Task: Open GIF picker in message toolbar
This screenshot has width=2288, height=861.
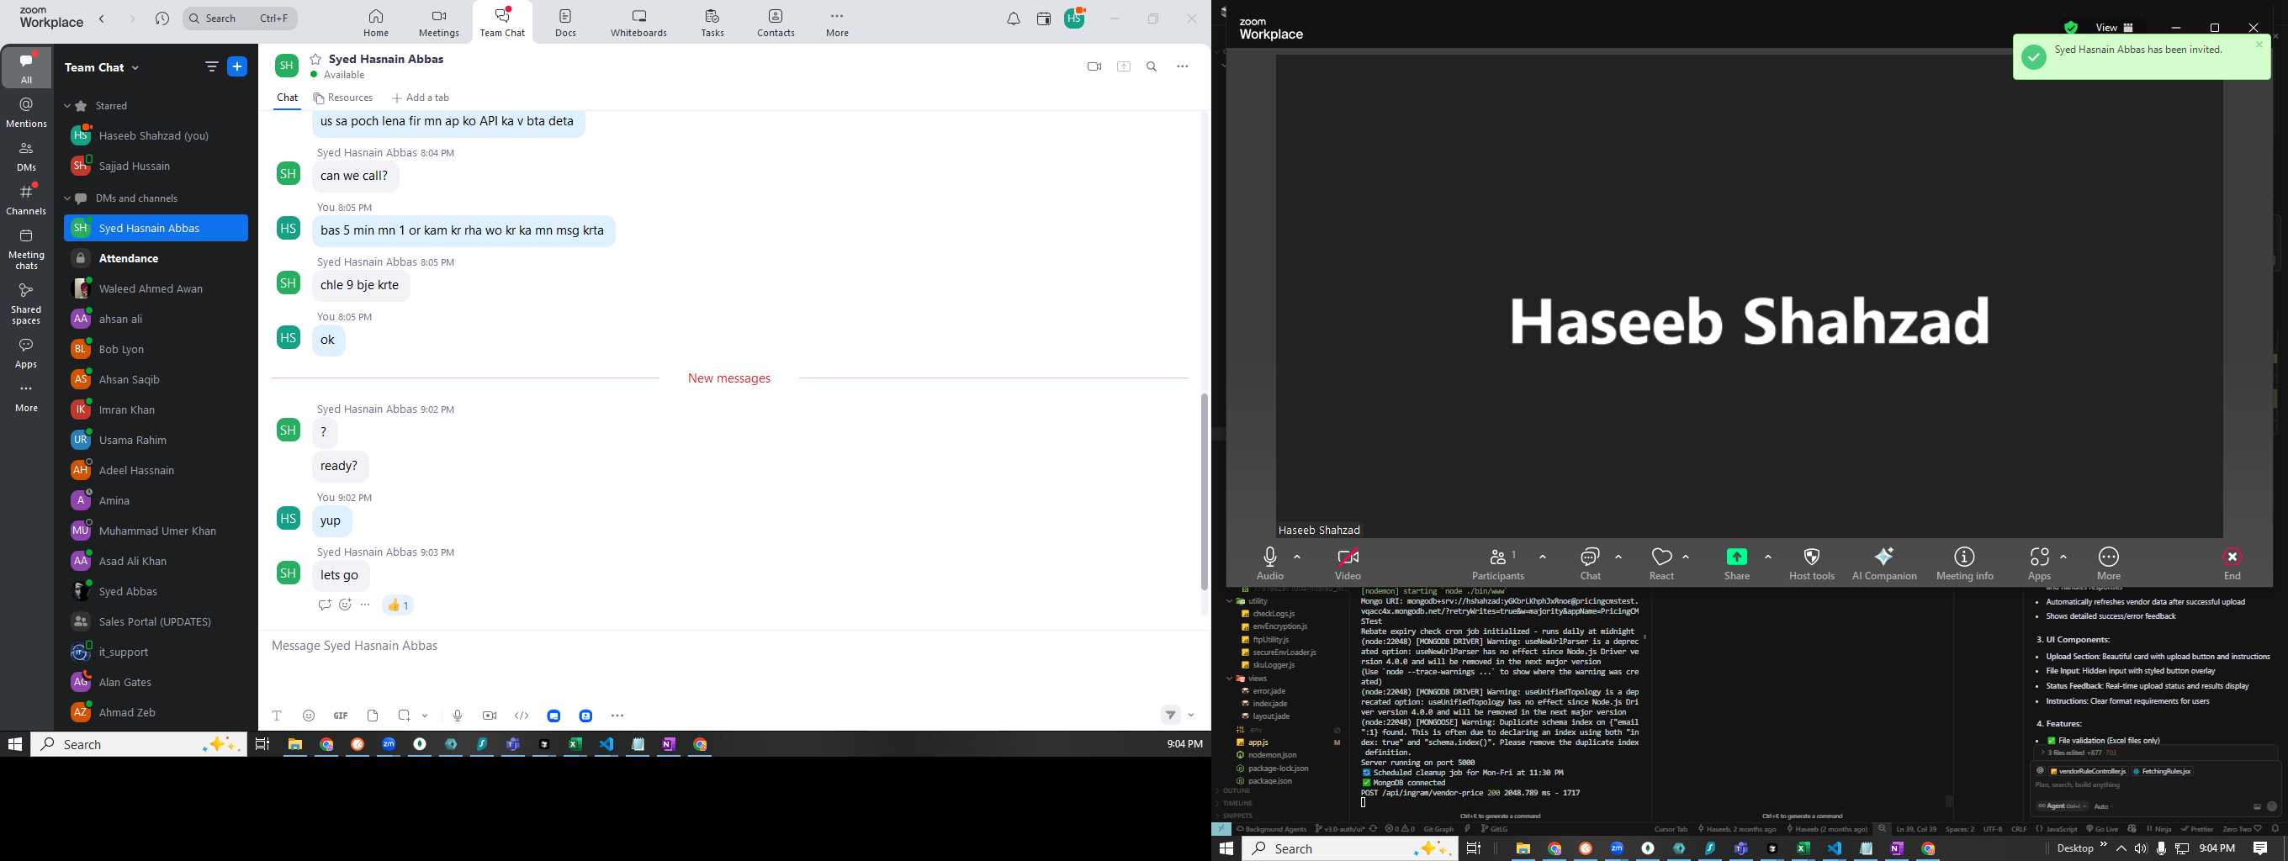Action: click(340, 716)
